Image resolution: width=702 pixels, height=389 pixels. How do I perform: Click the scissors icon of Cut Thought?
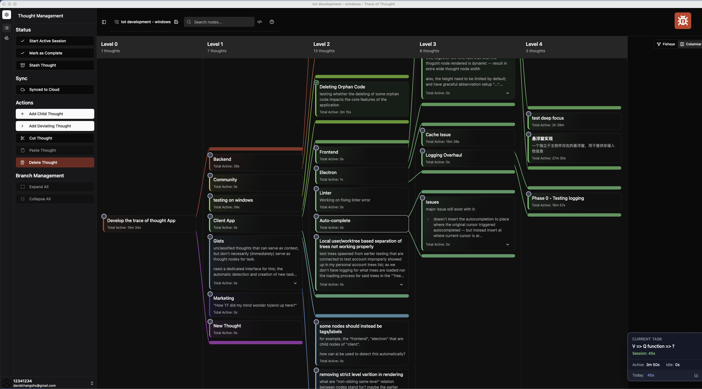(x=23, y=138)
